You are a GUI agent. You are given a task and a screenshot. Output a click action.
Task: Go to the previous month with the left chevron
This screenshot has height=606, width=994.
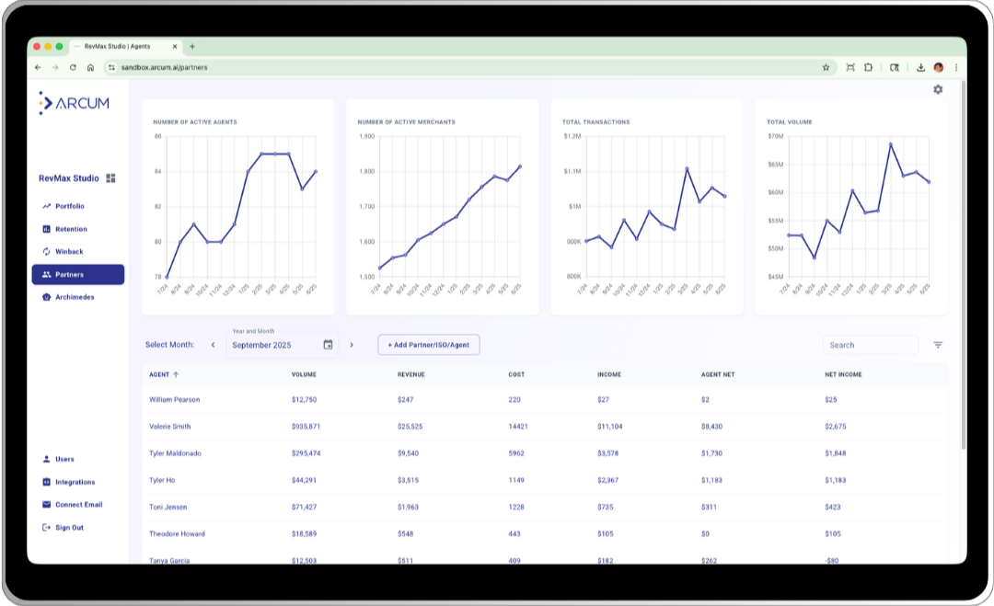[214, 344]
